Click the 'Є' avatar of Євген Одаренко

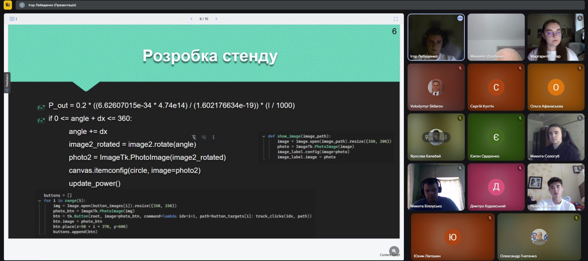pos(496,137)
